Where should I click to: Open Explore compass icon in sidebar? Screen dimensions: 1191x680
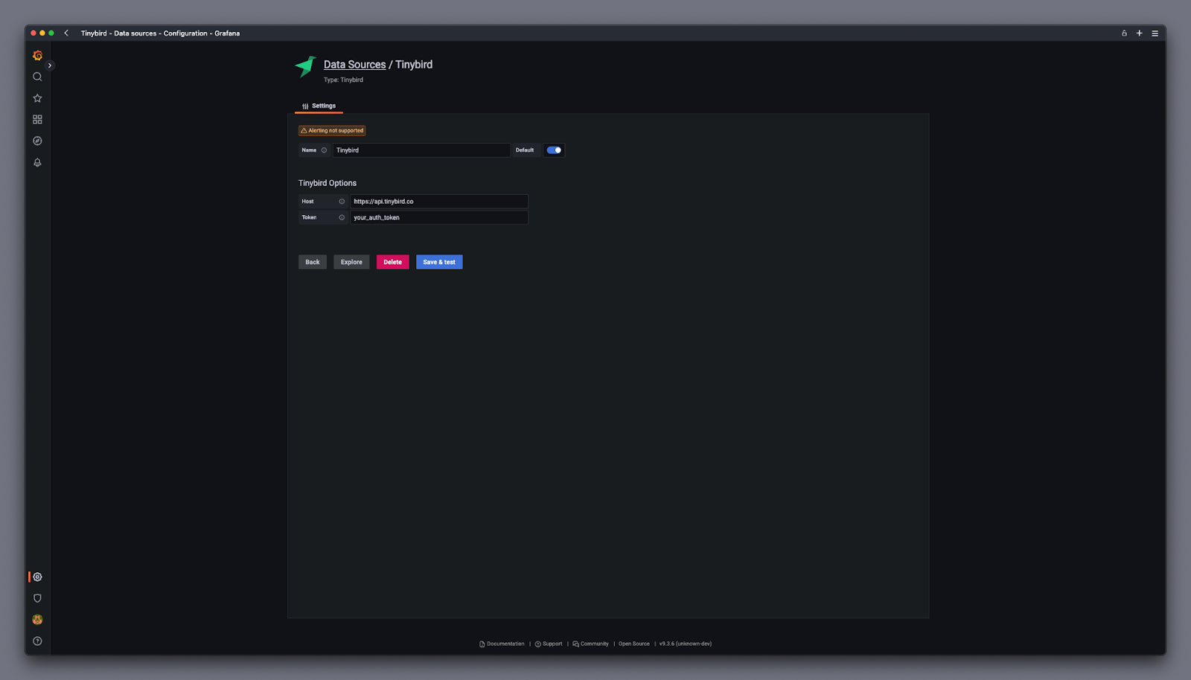pyautogui.click(x=37, y=141)
